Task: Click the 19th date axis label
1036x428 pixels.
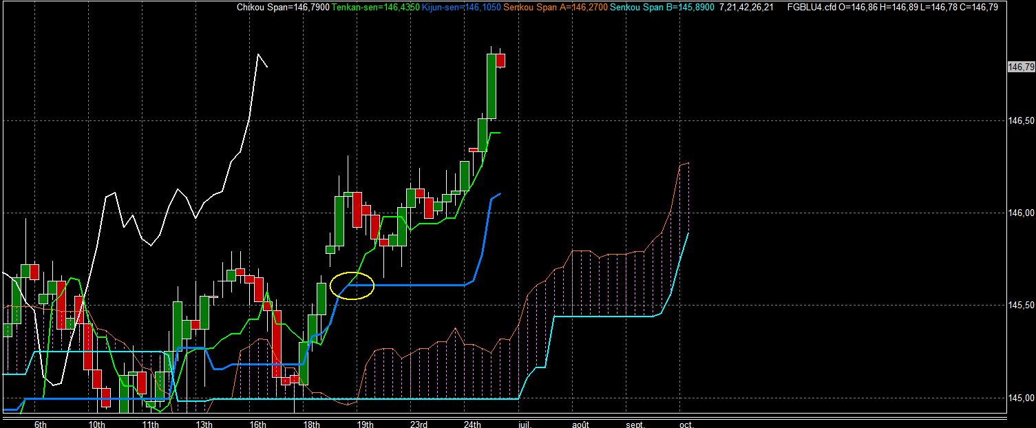Action: pos(365,423)
